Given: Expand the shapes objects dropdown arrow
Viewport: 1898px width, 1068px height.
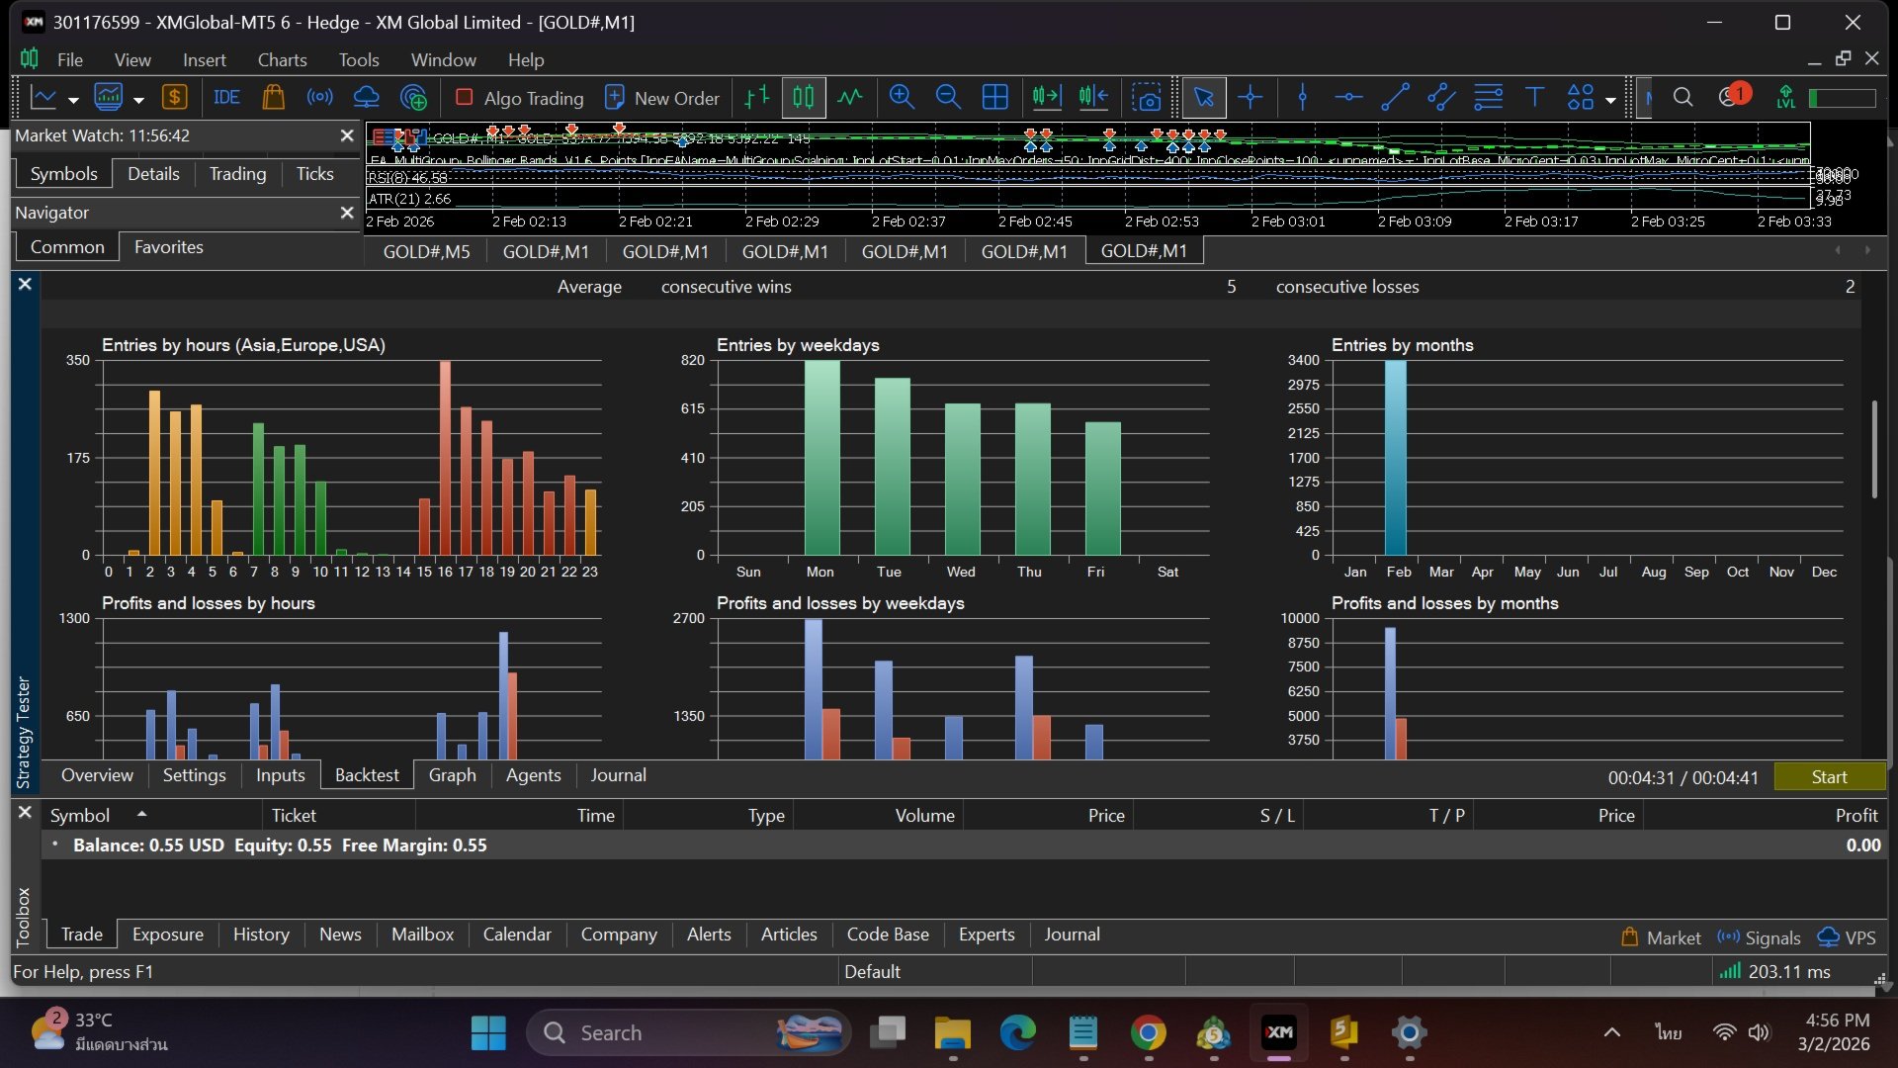Looking at the screenshot, I should (1610, 100).
